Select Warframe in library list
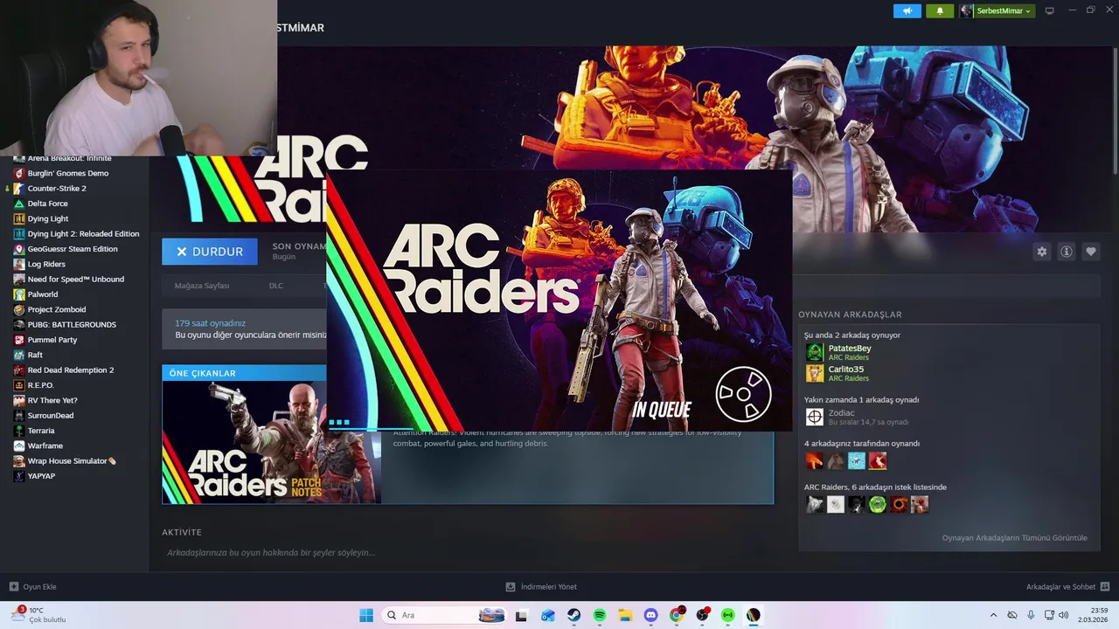The image size is (1119, 629). point(45,446)
